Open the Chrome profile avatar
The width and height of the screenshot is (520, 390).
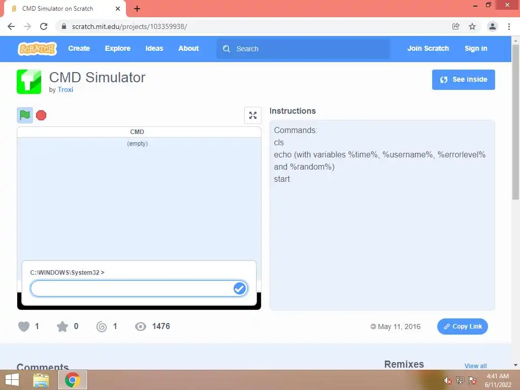(x=493, y=26)
